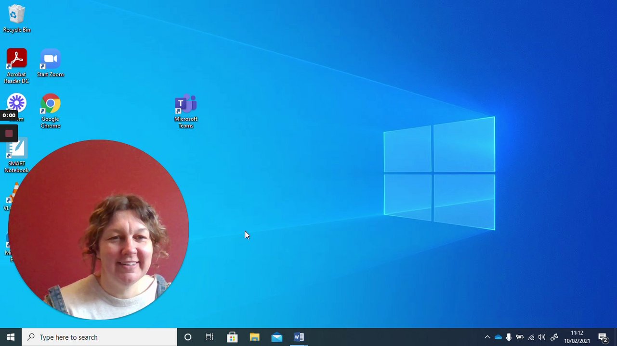Open the Windows Start menu
617x346 pixels.
11,337
